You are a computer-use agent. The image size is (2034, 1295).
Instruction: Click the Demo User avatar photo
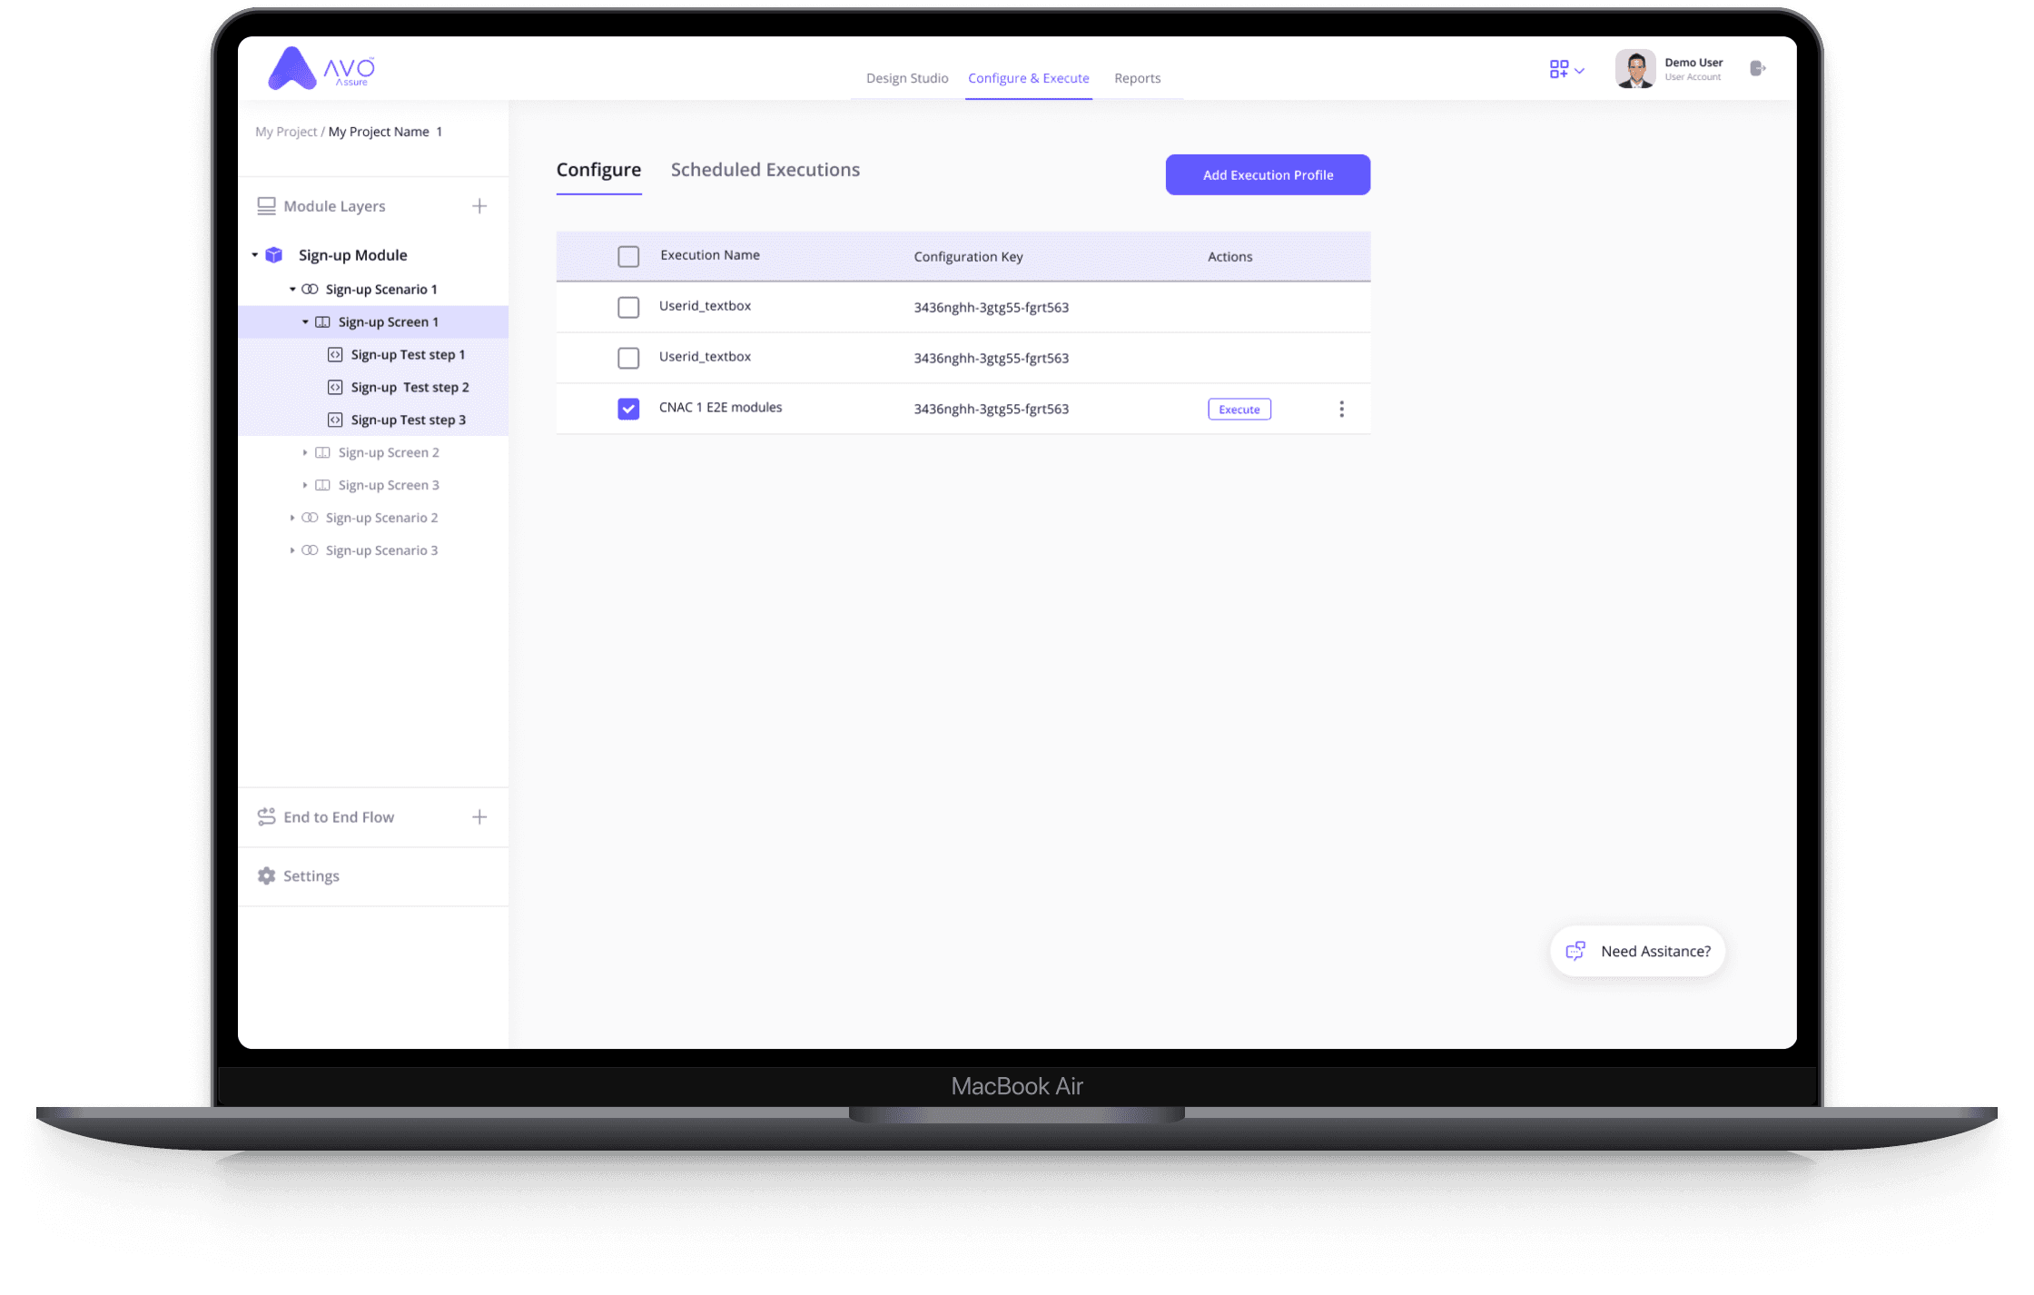(1634, 69)
